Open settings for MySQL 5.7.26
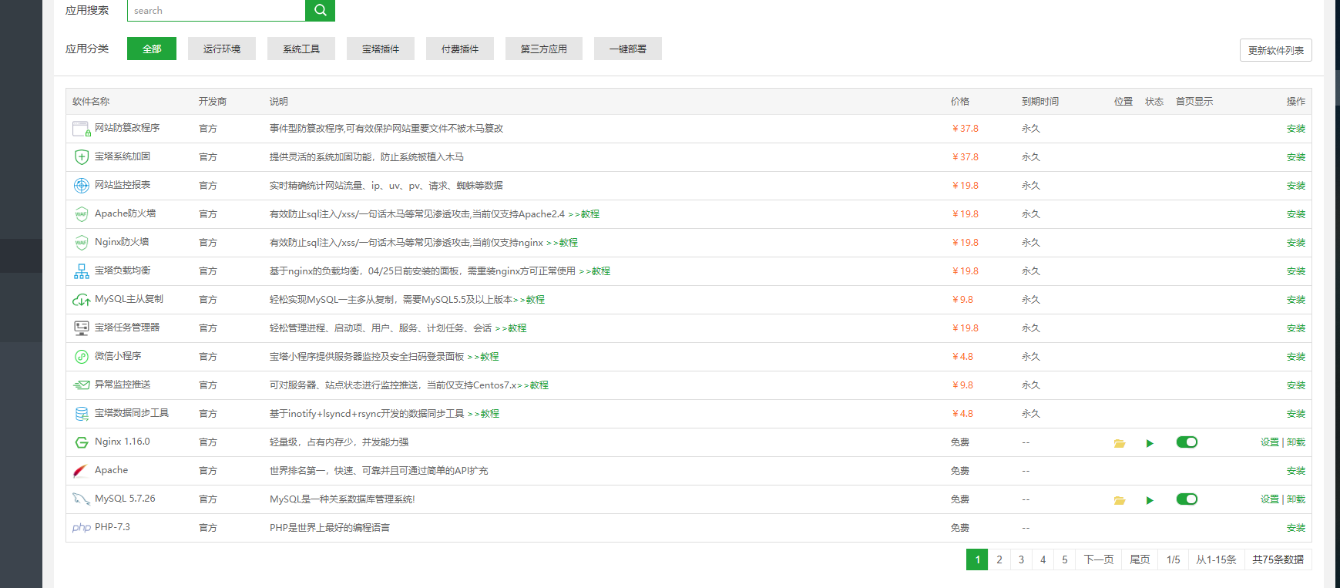The height and width of the screenshot is (588, 1340). tap(1270, 499)
